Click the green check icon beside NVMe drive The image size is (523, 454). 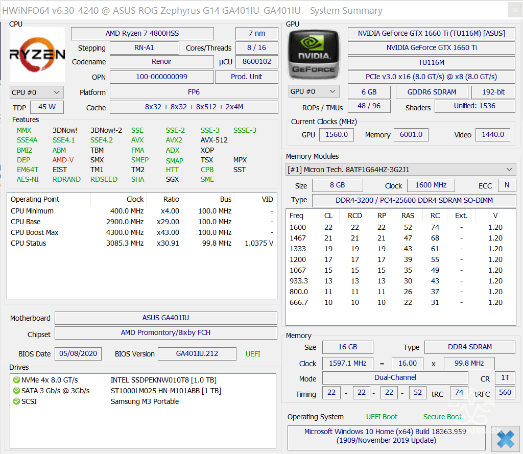(x=16, y=380)
